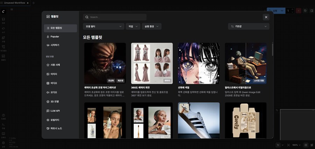Click the 3D 모델 cube icon
This screenshot has height=149, width=315.
[x=48, y=102]
